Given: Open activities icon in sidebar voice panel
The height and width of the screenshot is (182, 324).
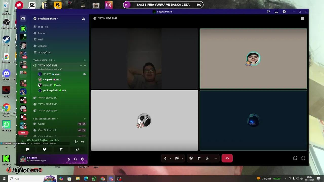Looking at the screenshot, I should click(x=61, y=149).
